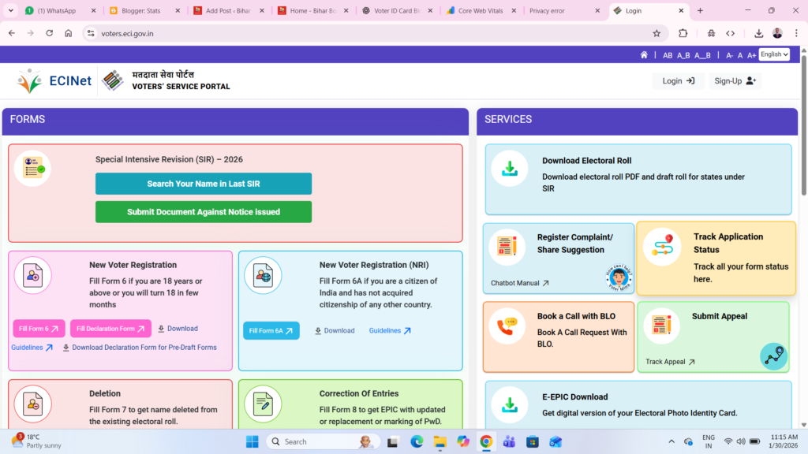808x454 pixels.
Task: Click the E-EPIC Download icon
Action: 510,405
